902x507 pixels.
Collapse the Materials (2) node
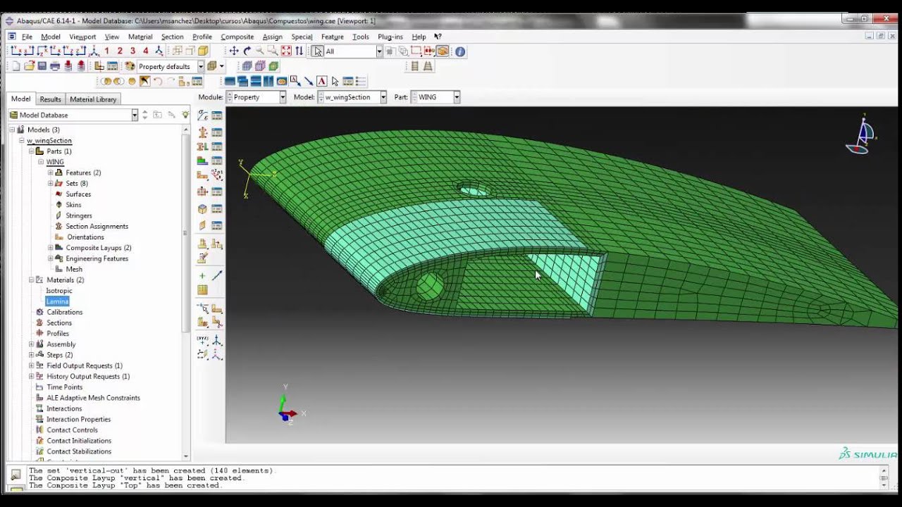pyautogui.click(x=31, y=280)
